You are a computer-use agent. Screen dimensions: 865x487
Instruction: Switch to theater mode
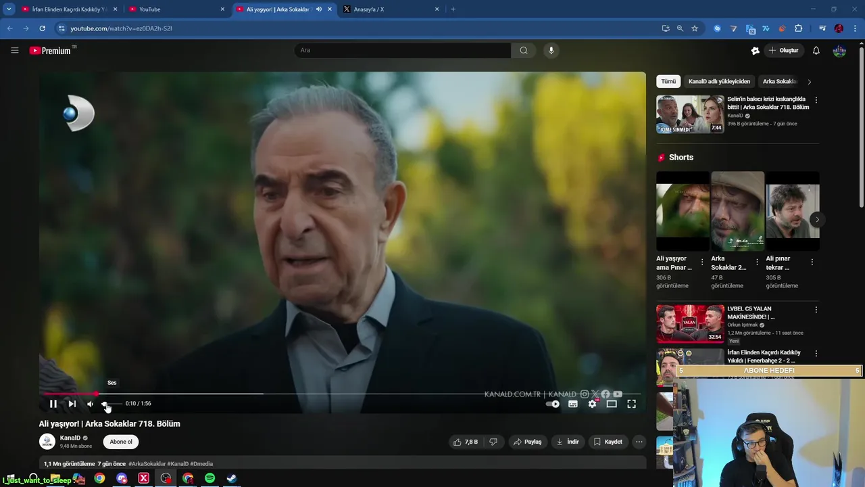click(x=612, y=404)
